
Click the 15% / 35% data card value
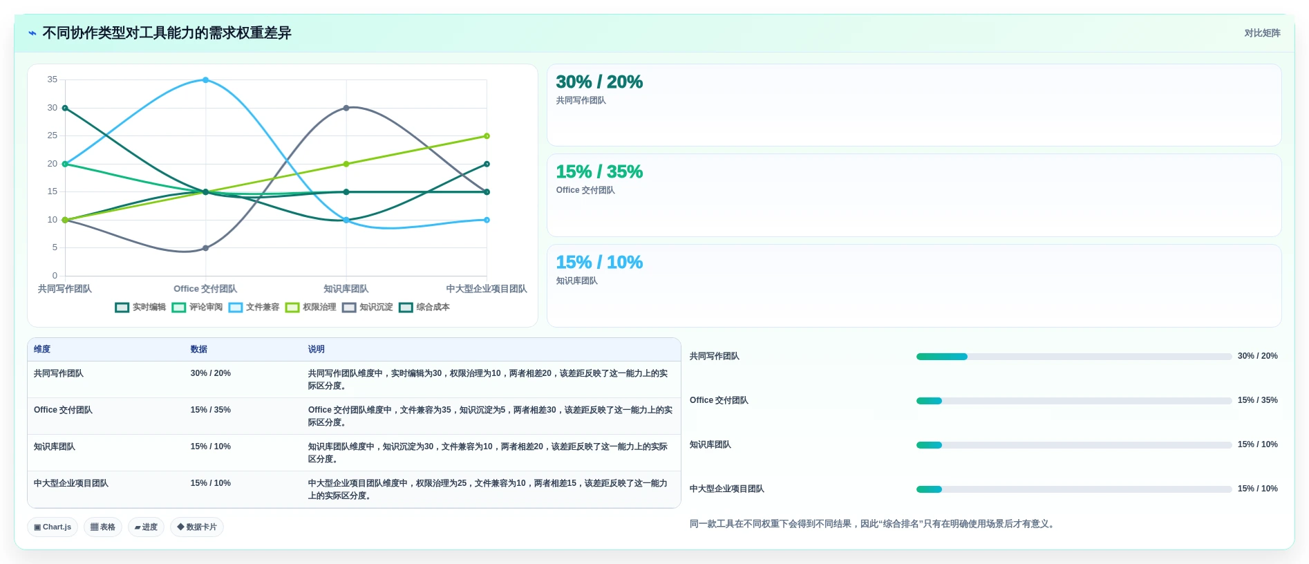coord(599,172)
